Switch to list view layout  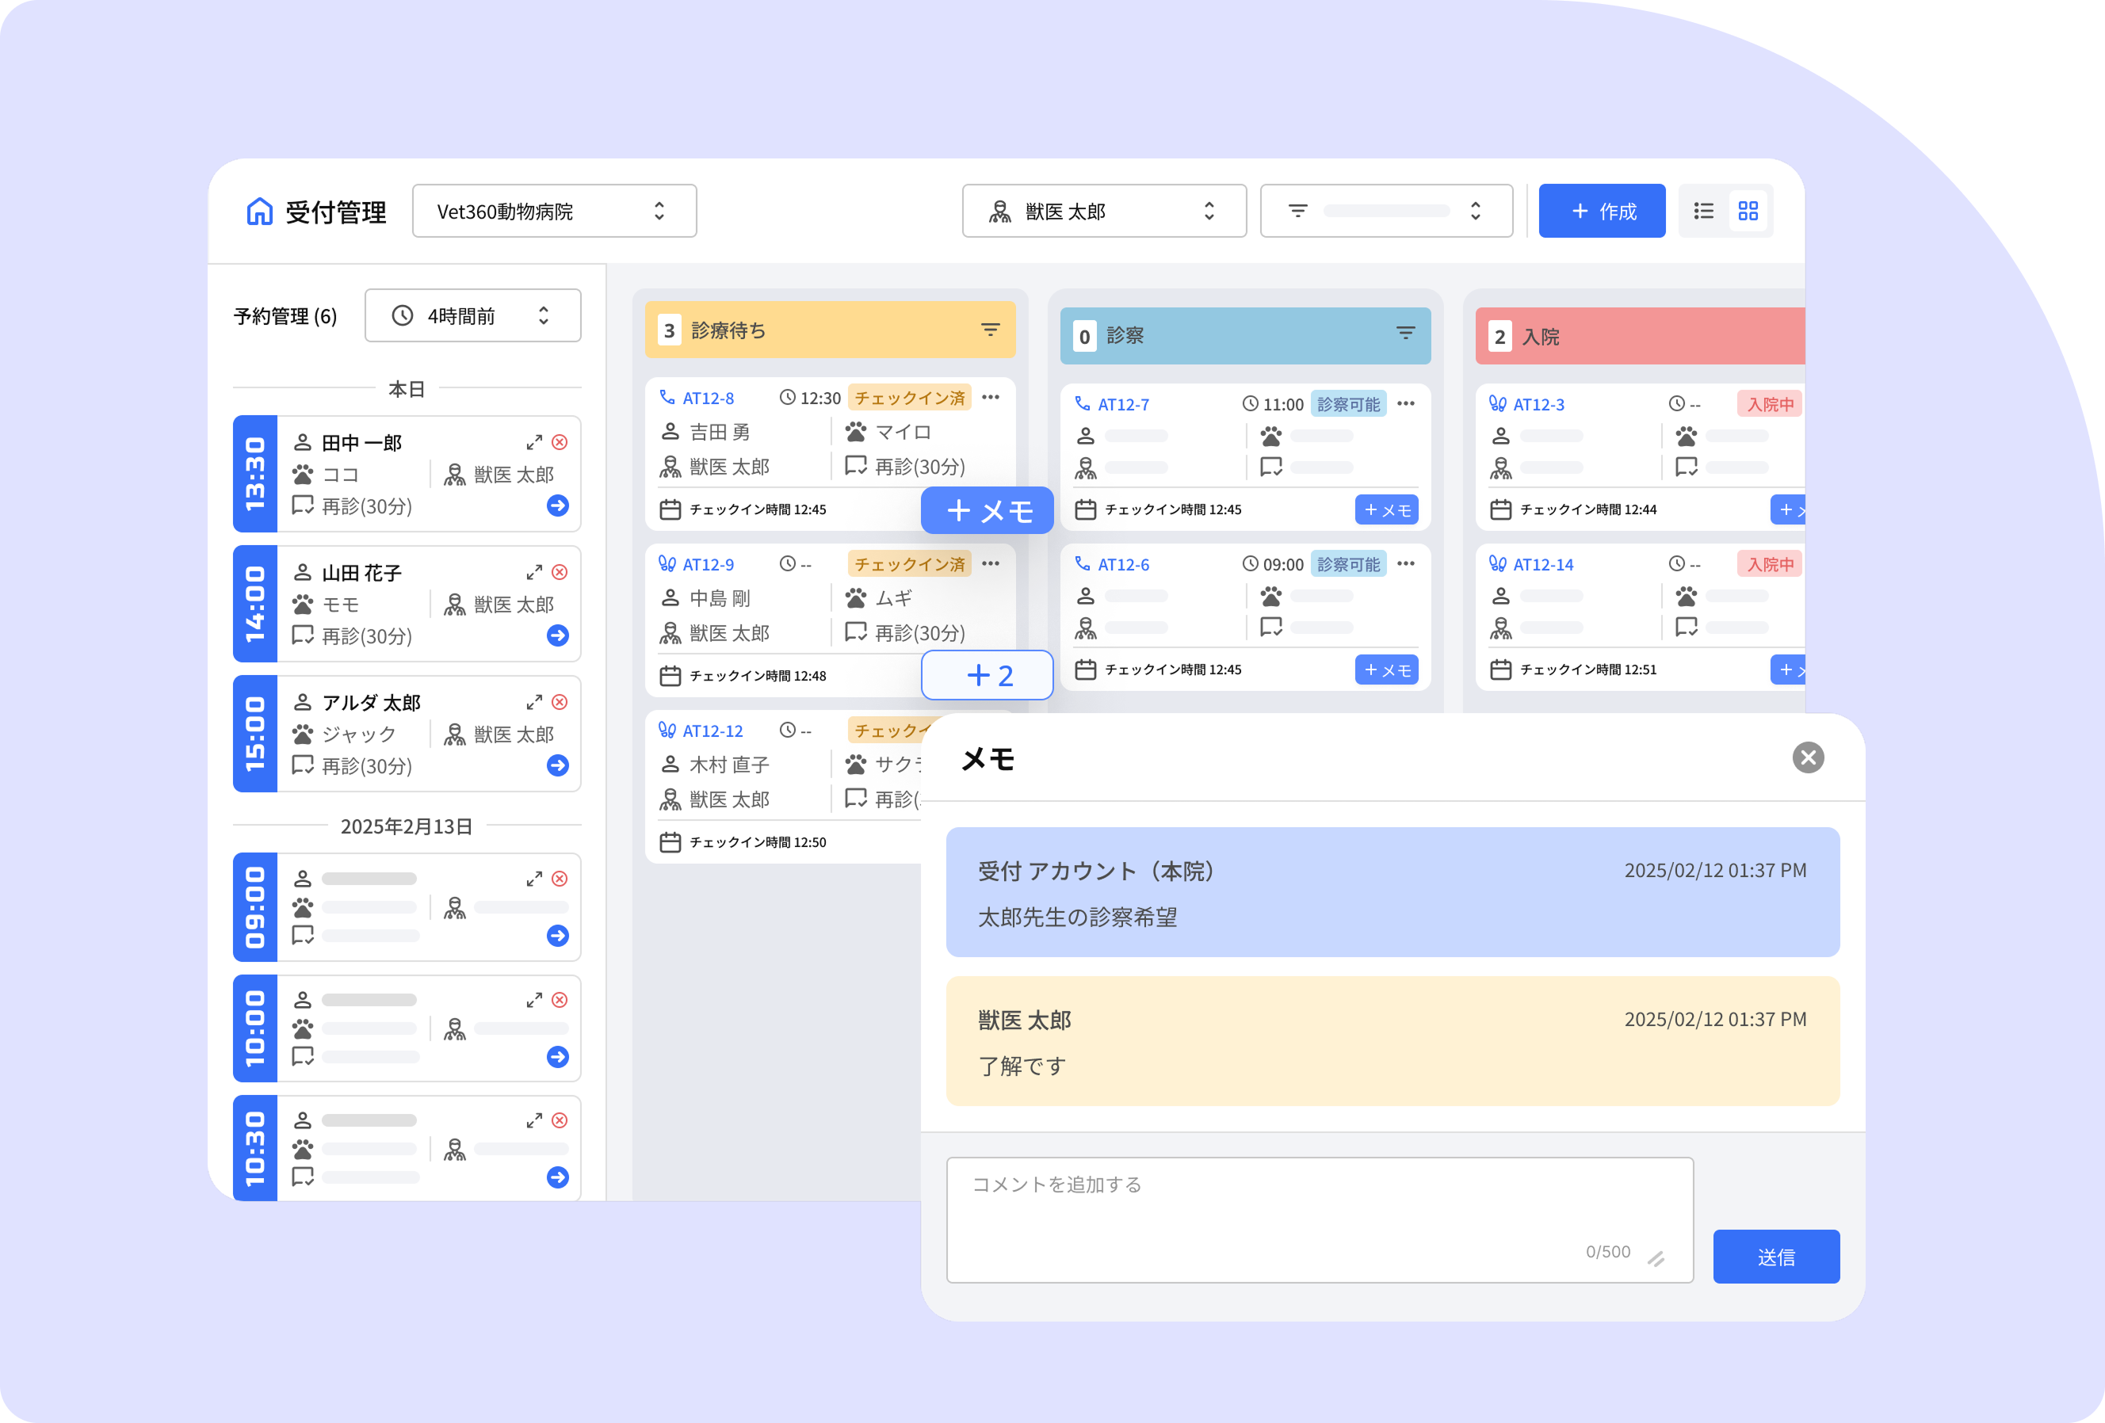tap(1704, 211)
